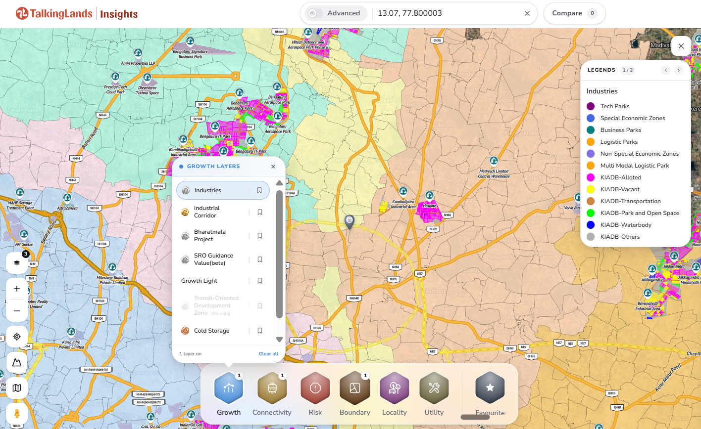Bookmark the Cold Storage layer
The image size is (701, 429).
[x=260, y=331]
